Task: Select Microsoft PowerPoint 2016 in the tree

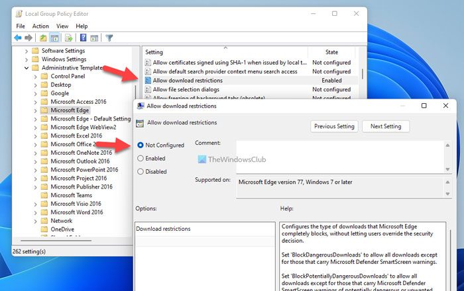Action: coord(84,170)
